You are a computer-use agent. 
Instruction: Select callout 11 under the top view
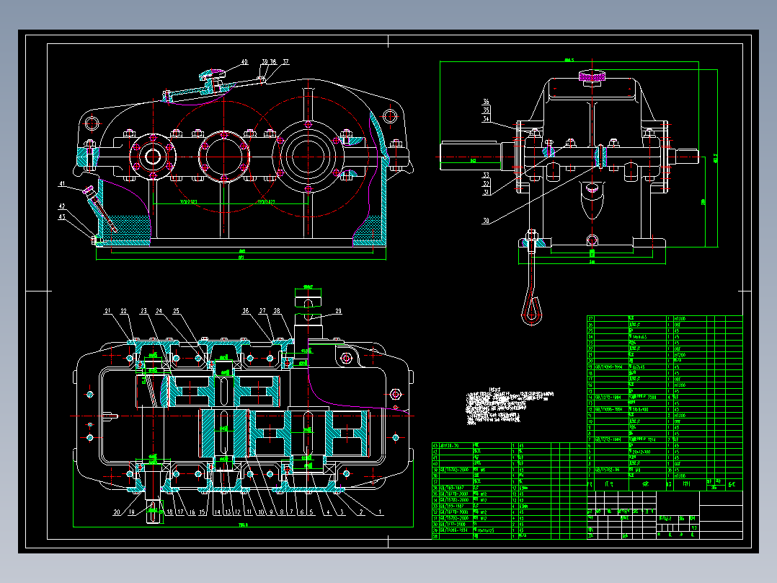pos(249,512)
